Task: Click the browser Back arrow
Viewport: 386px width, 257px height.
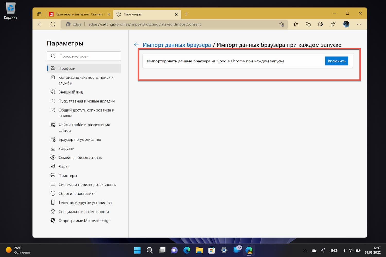Action: pyautogui.click(x=40, y=24)
